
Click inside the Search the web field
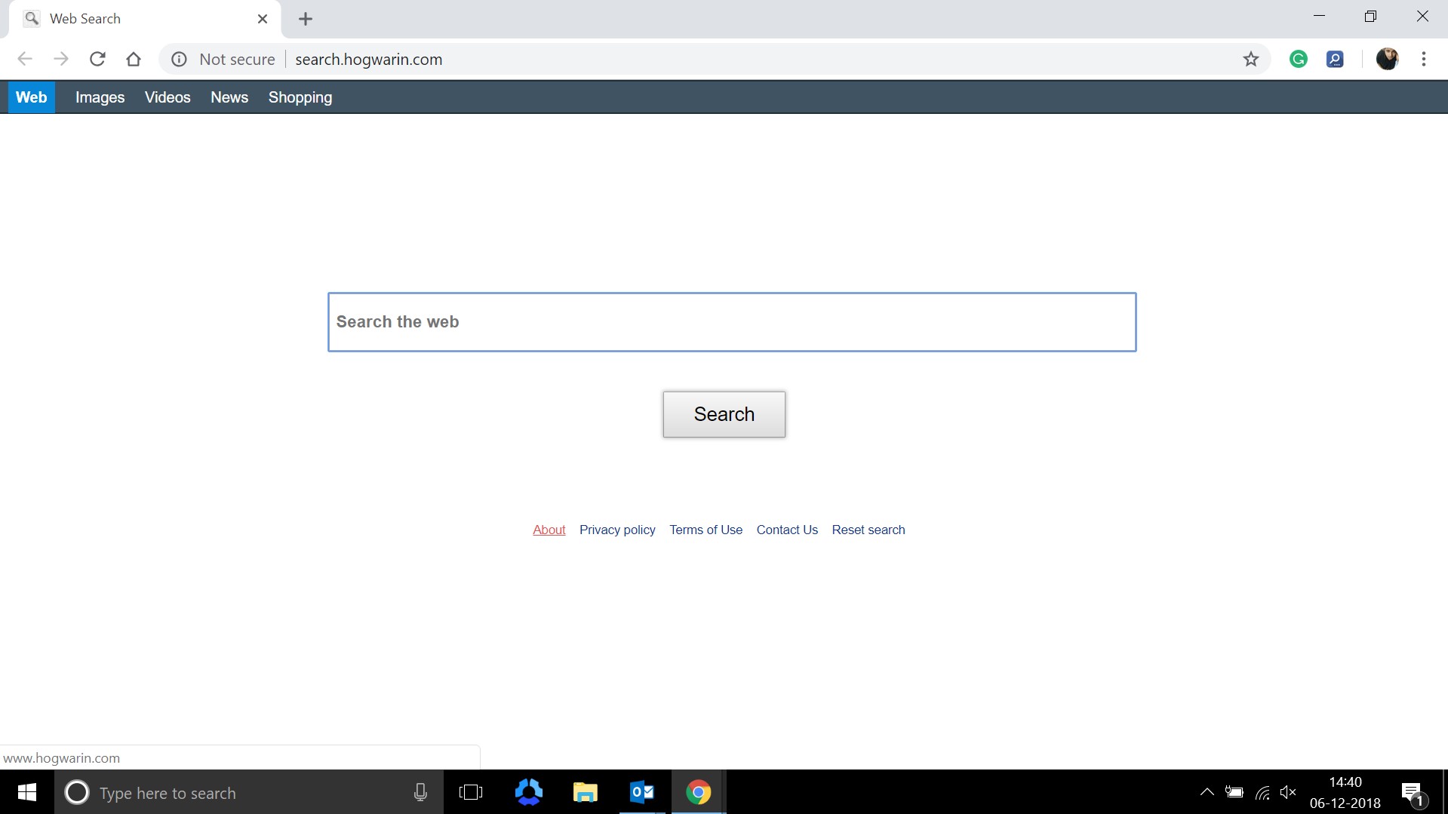pyautogui.click(x=731, y=321)
